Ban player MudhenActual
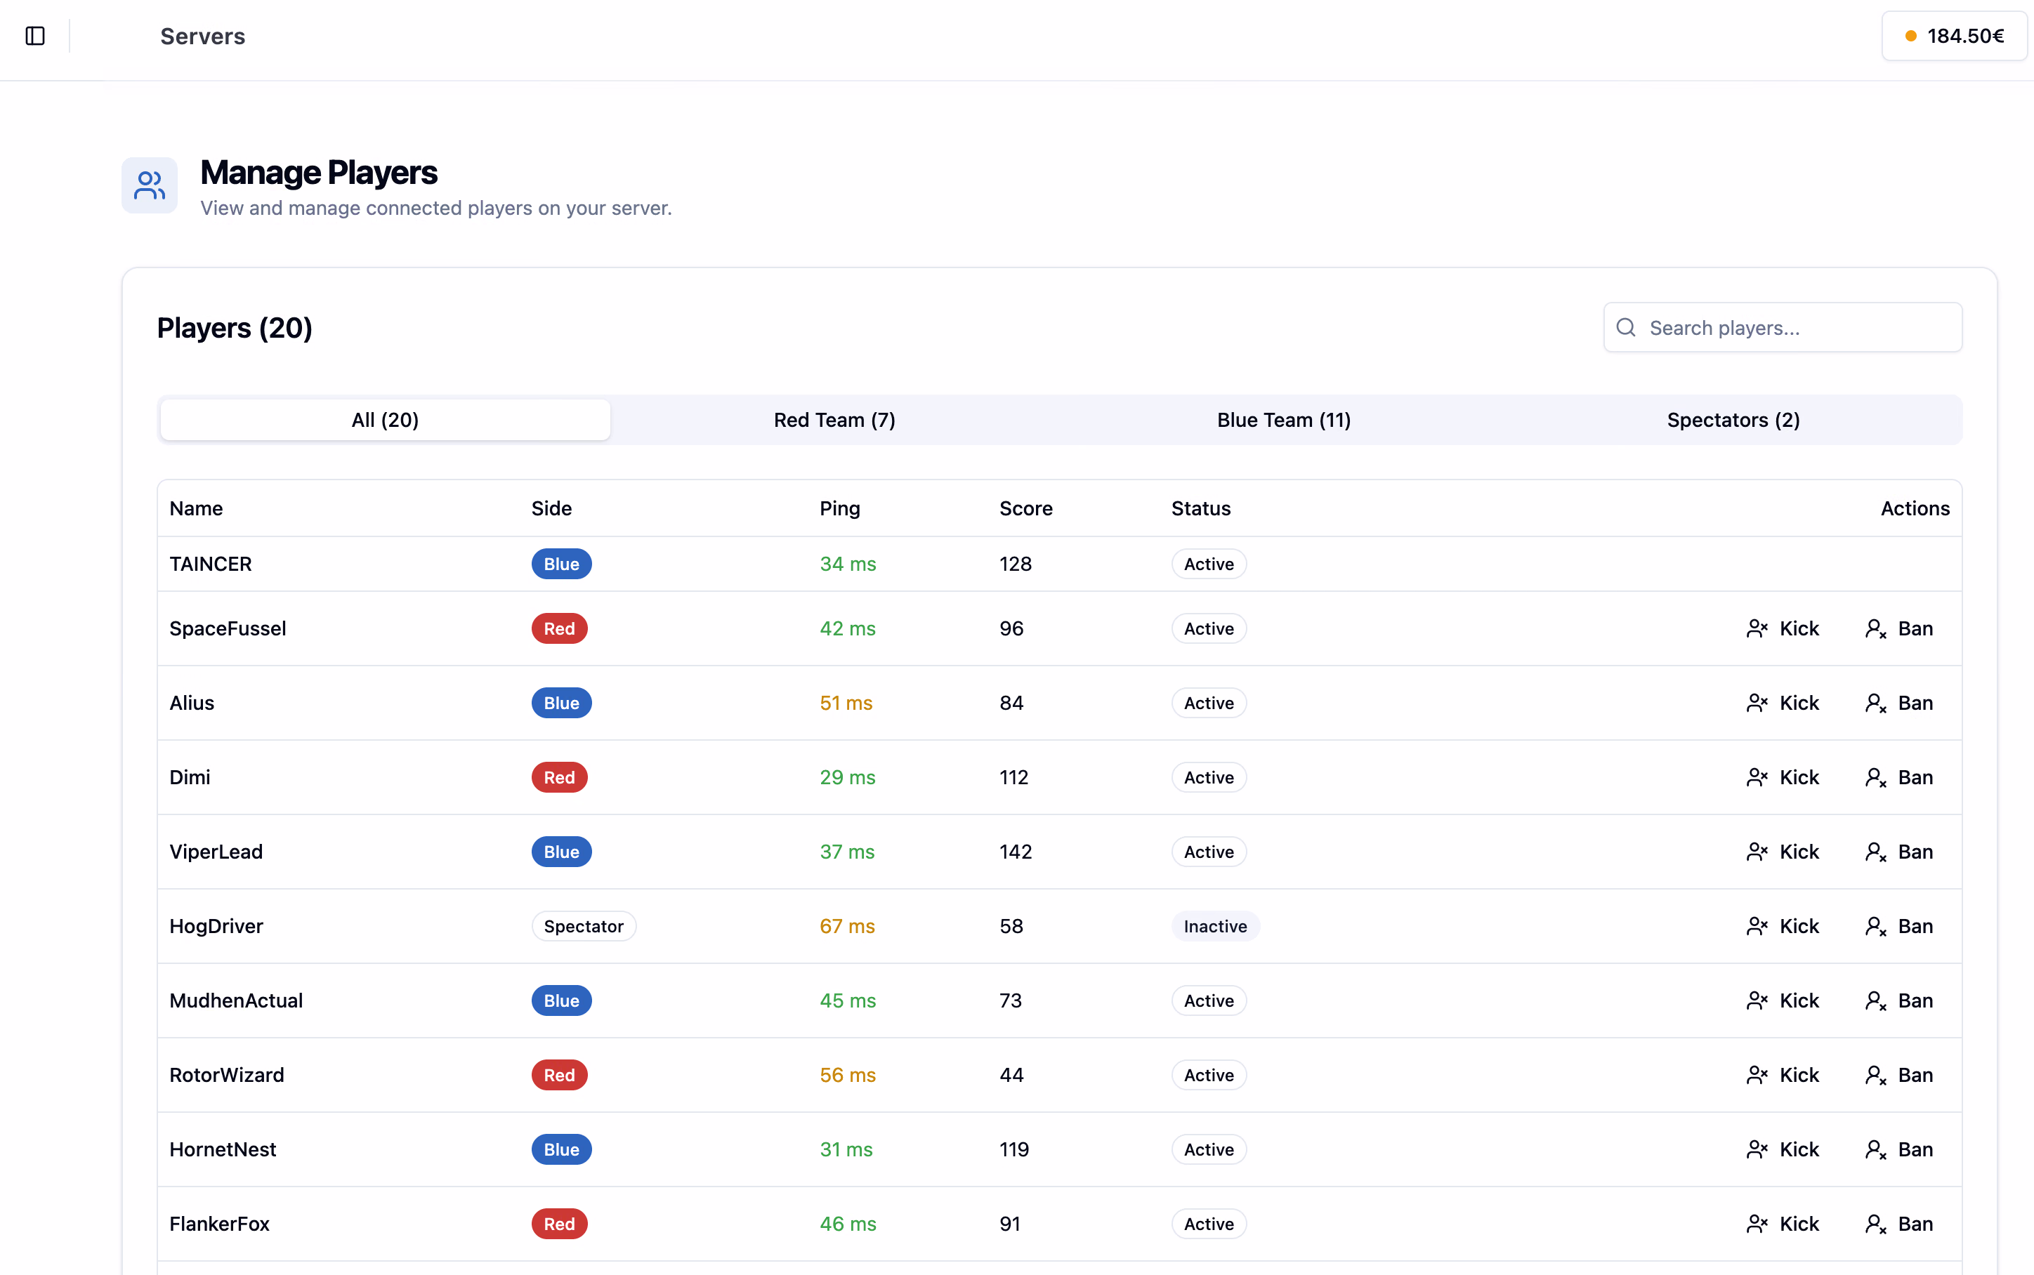This screenshot has width=2034, height=1275. click(1899, 1001)
